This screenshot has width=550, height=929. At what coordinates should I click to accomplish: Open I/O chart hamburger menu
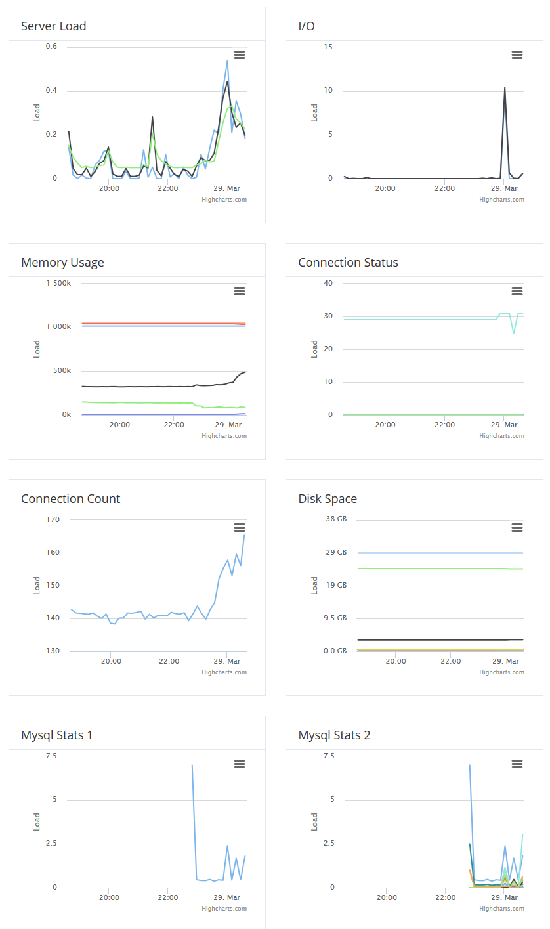coord(517,55)
